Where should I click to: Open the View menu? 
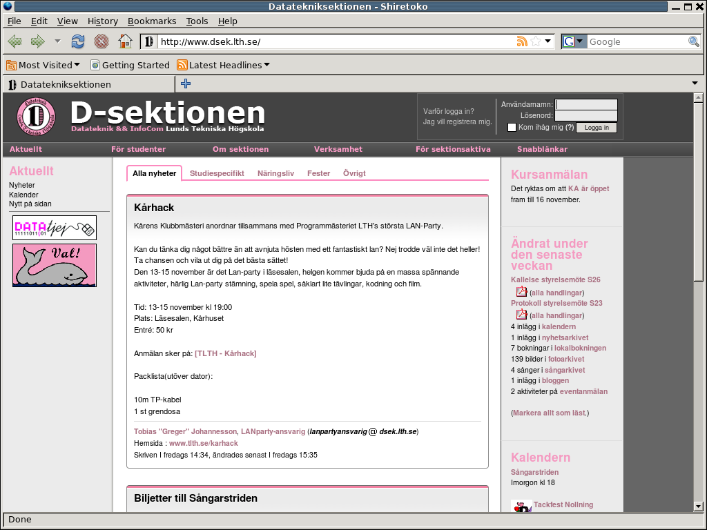pos(68,21)
